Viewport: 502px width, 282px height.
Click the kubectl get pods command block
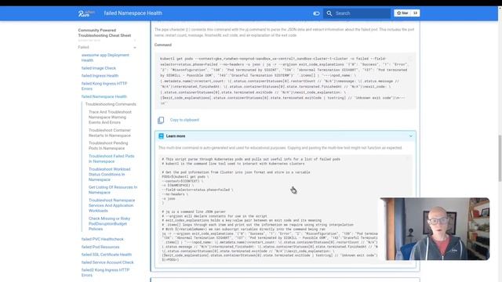(286, 81)
